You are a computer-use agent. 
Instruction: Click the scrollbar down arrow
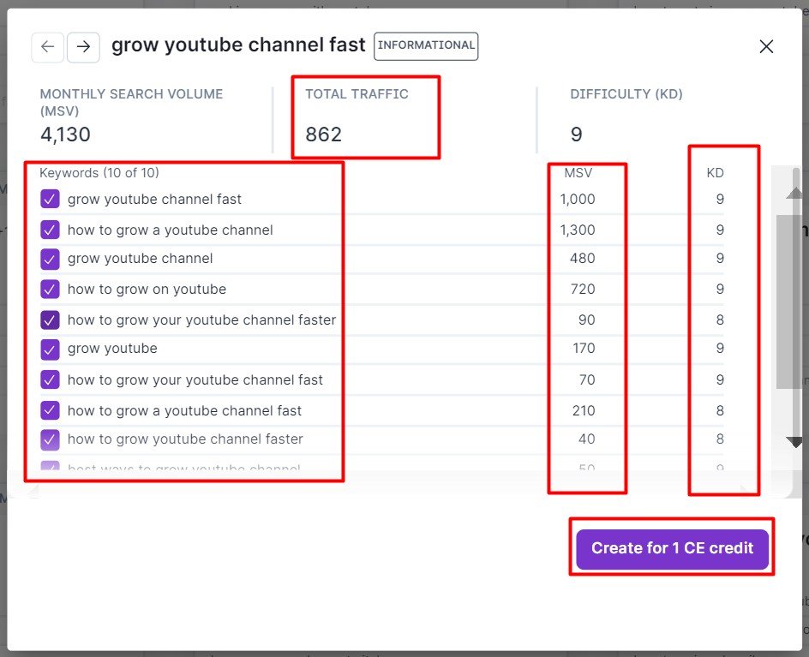coord(794,442)
